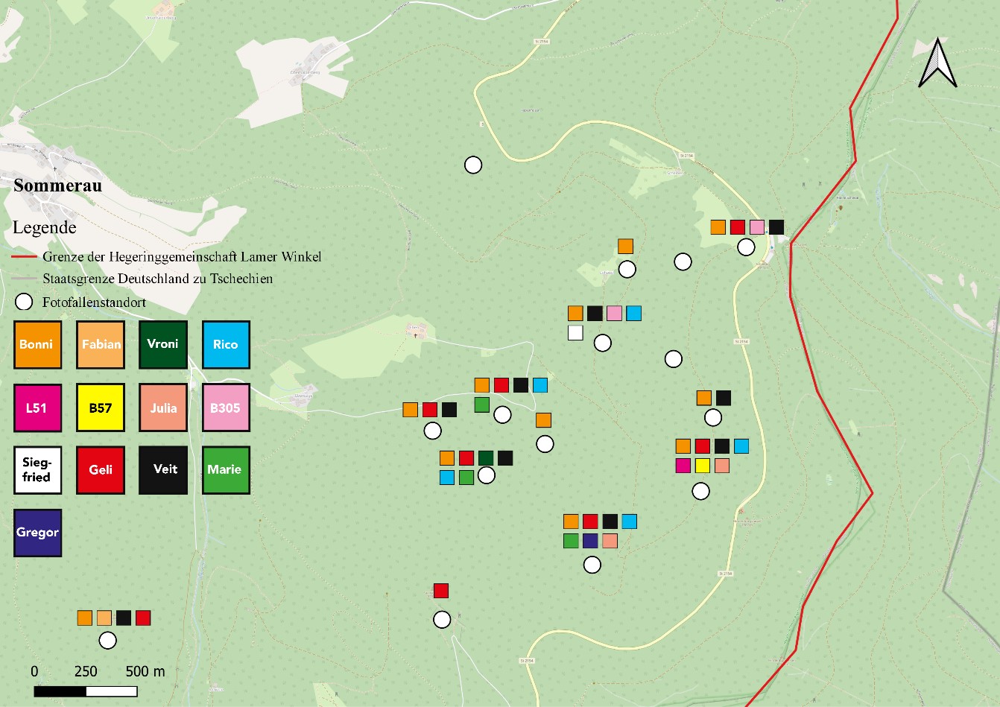Select the Geli red legend swatch
The height and width of the screenshot is (707, 1000).
point(101,469)
